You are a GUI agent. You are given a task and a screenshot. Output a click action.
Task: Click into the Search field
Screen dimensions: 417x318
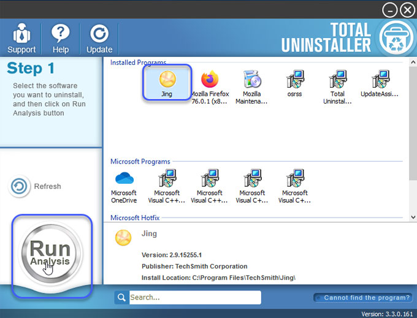pyautogui.click(x=195, y=297)
